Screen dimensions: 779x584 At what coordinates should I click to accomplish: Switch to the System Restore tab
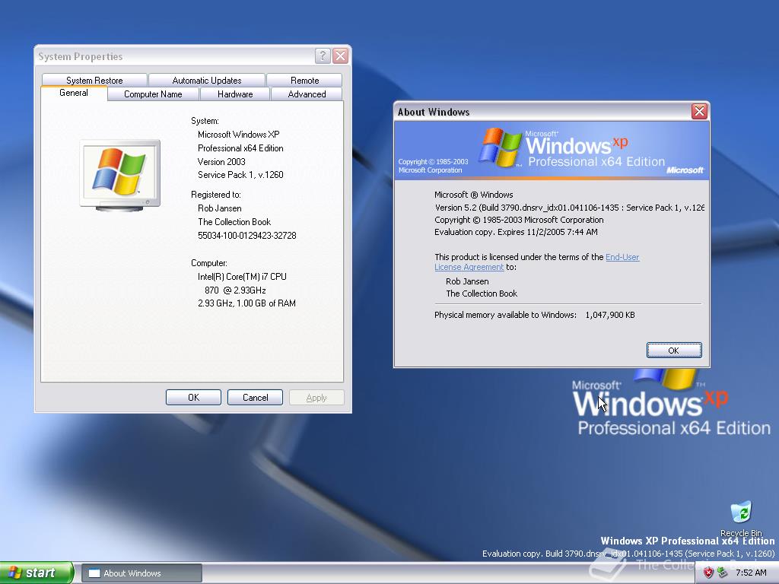click(94, 80)
